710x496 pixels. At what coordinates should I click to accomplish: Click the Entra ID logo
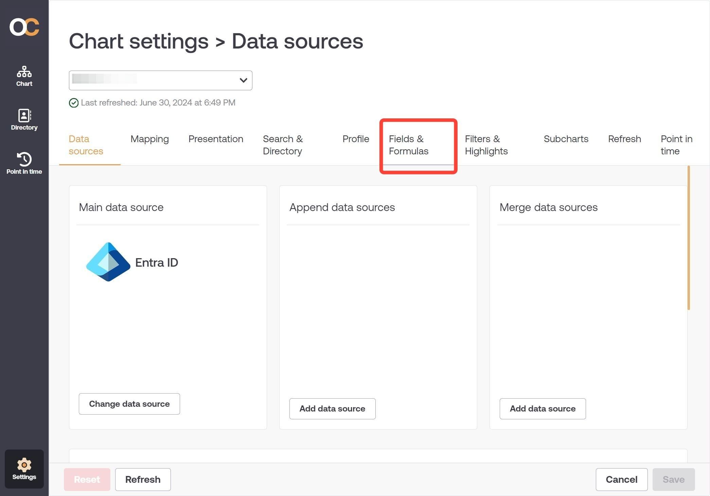click(108, 262)
